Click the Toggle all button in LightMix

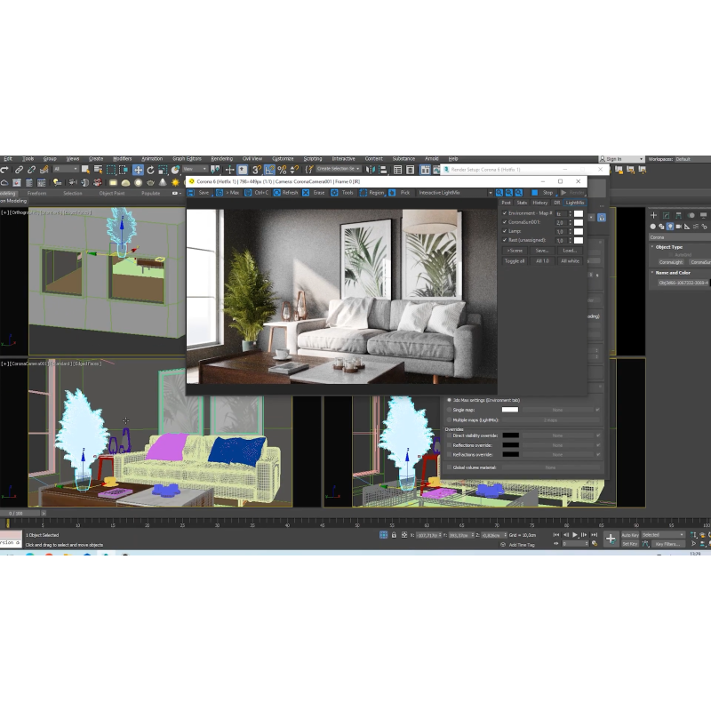click(515, 261)
